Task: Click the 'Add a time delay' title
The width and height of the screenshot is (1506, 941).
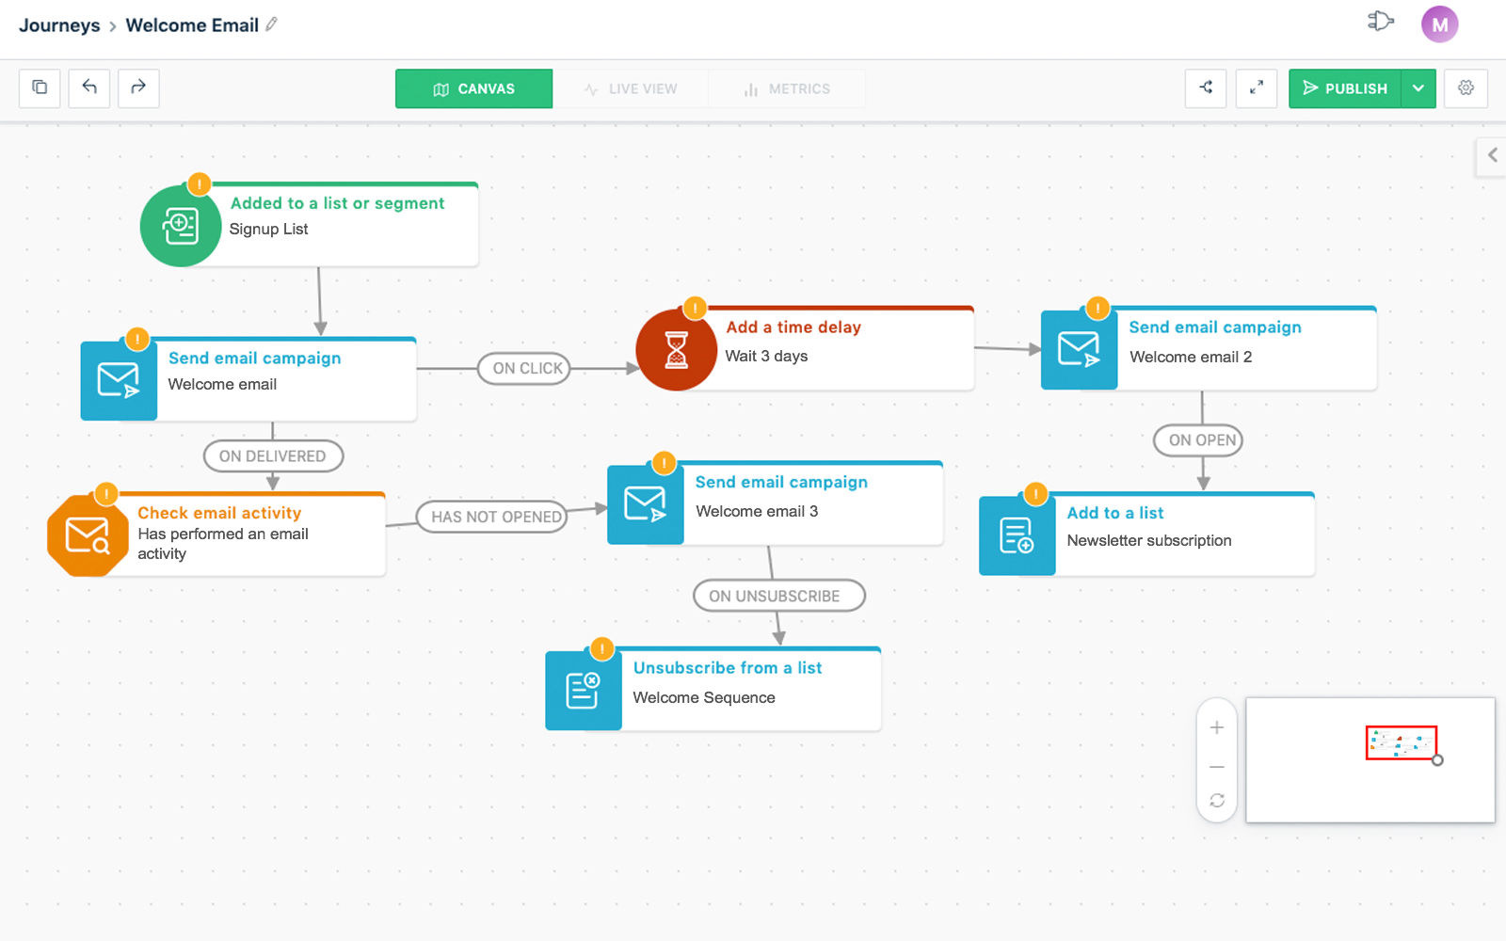Action: 793,327
